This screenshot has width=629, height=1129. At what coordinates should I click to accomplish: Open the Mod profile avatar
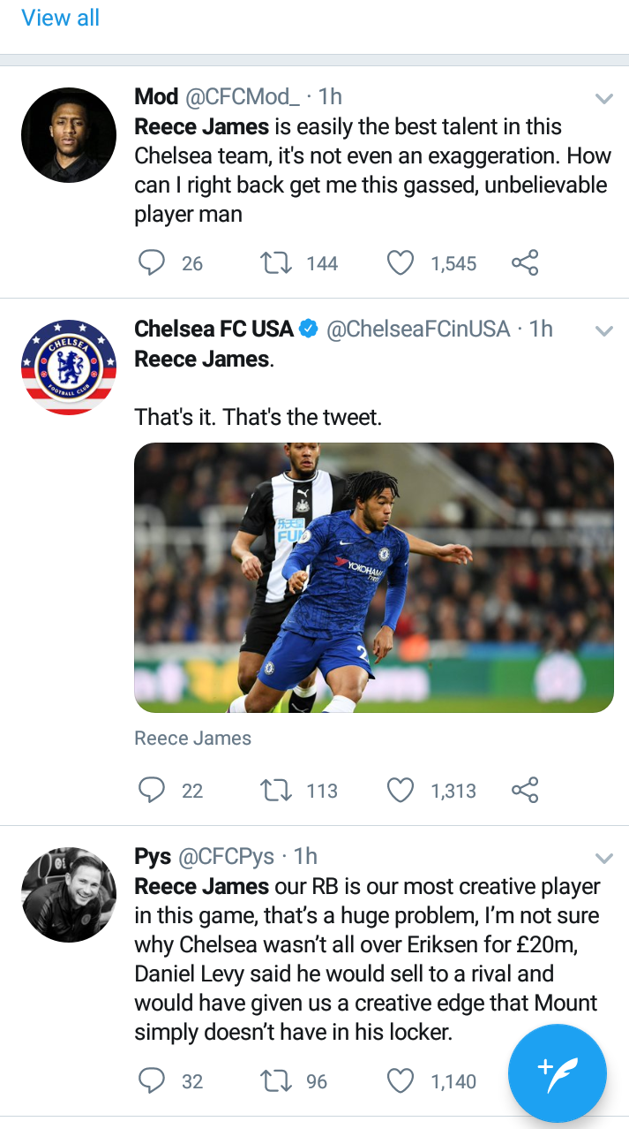tap(69, 135)
